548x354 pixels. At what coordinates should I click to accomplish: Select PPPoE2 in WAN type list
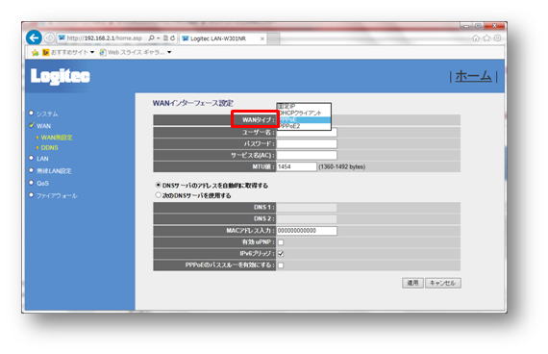[304, 126]
